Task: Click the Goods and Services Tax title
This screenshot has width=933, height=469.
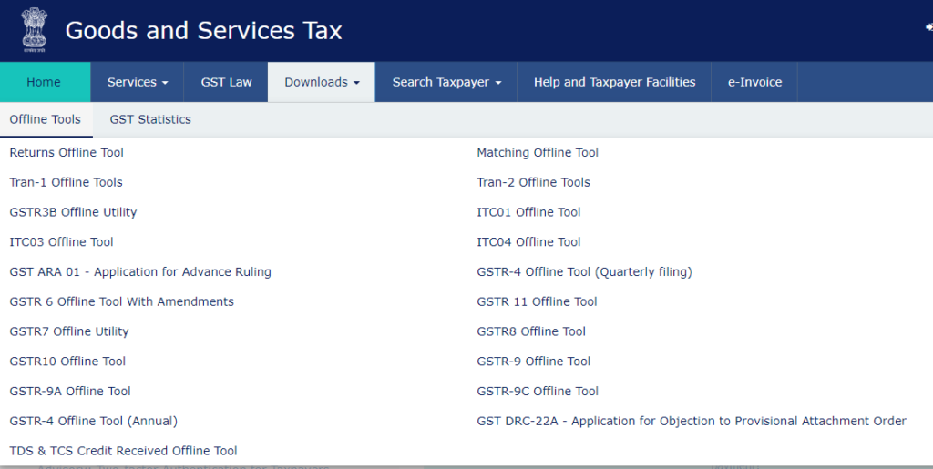Action: [203, 30]
